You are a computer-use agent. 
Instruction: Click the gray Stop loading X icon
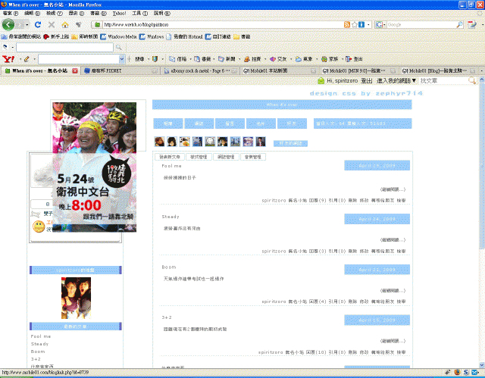pos(52,25)
